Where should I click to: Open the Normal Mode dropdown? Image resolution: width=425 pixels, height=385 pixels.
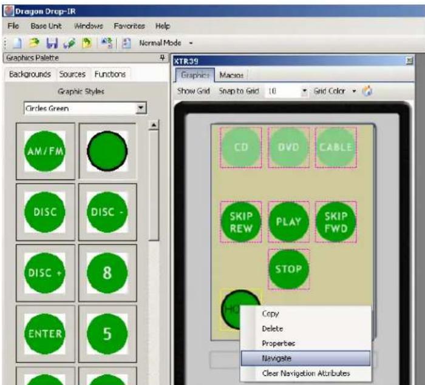[x=191, y=43]
